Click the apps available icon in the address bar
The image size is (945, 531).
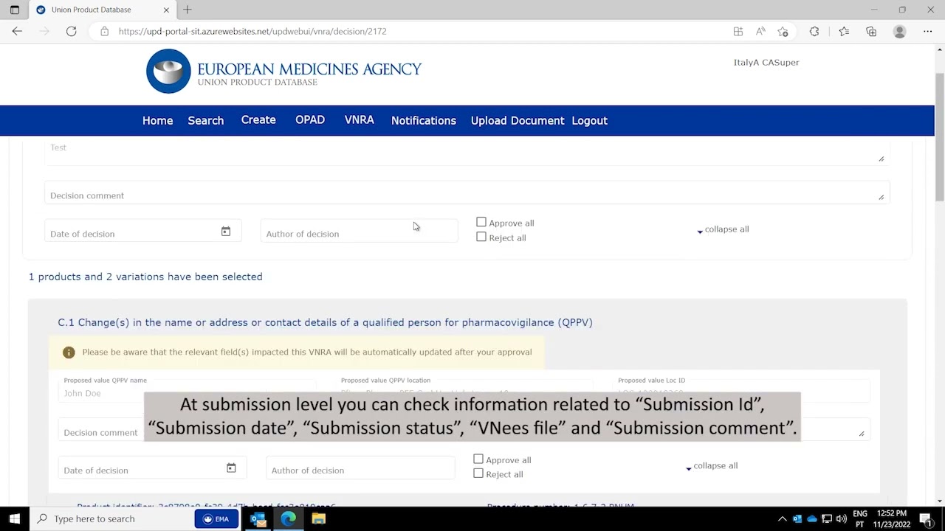(x=738, y=31)
